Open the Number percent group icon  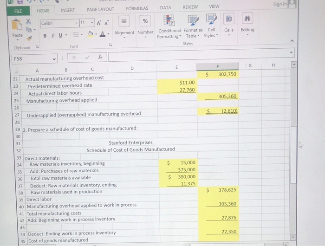145,21
